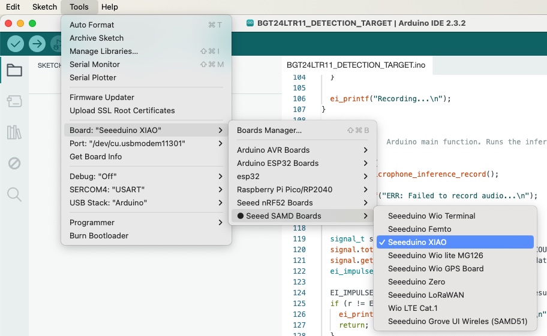Click the Verify checkmark button
This screenshot has height=336, width=547.
[x=16, y=44]
